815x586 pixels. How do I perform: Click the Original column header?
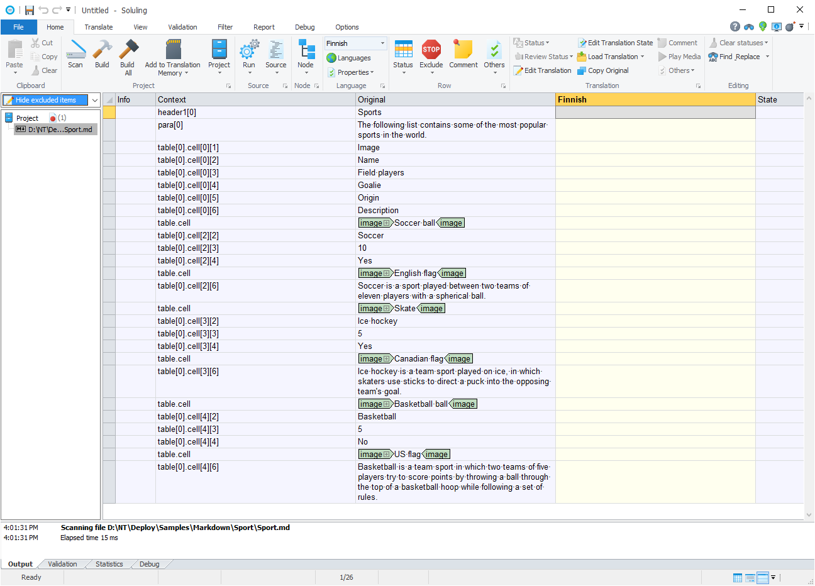[x=455, y=99]
